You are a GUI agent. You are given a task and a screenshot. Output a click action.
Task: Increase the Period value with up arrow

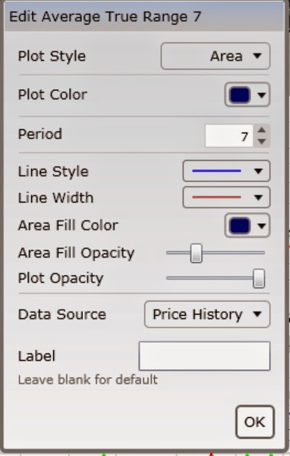[x=262, y=130]
